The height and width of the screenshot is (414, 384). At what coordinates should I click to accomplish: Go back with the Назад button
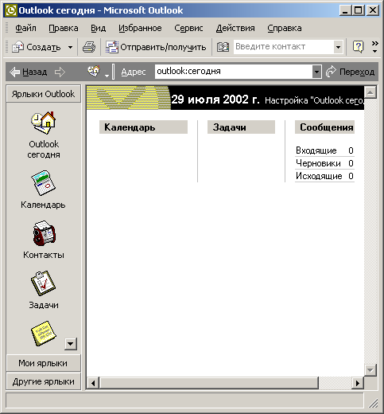point(28,72)
